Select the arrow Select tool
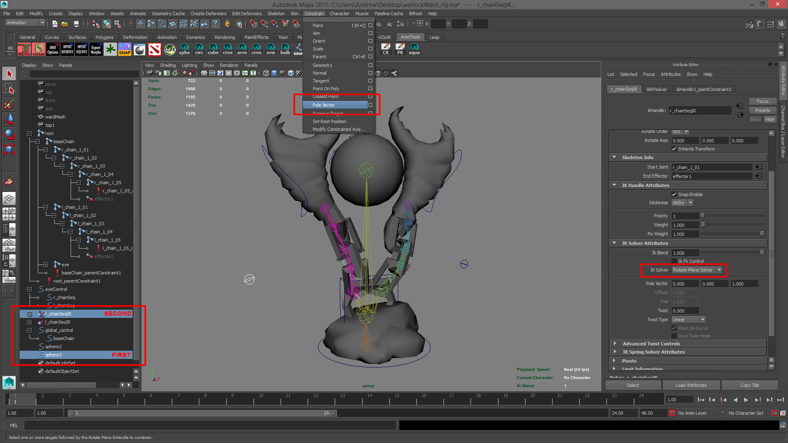 click(x=9, y=74)
